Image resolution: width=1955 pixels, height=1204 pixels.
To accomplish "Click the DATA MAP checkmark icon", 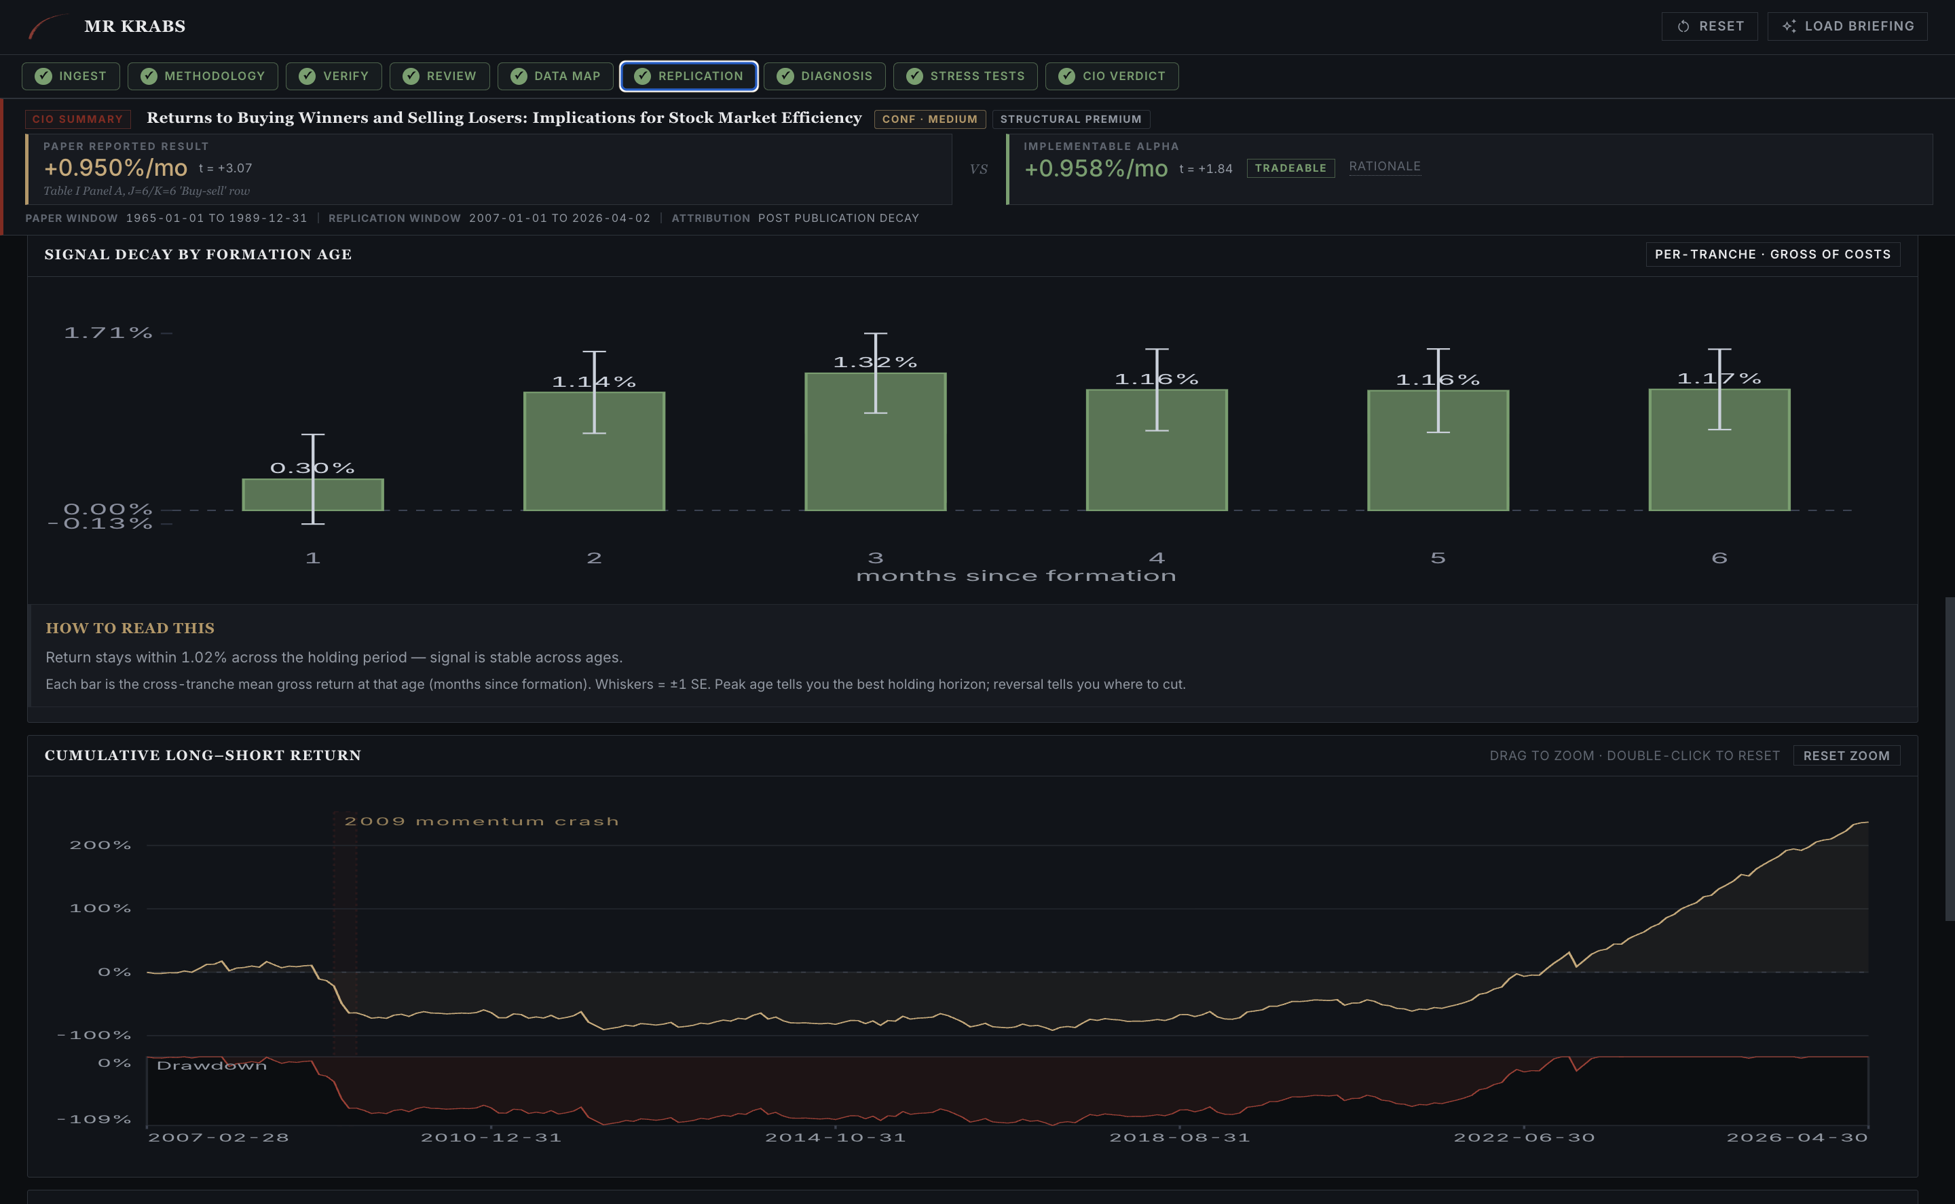I will point(519,77).
